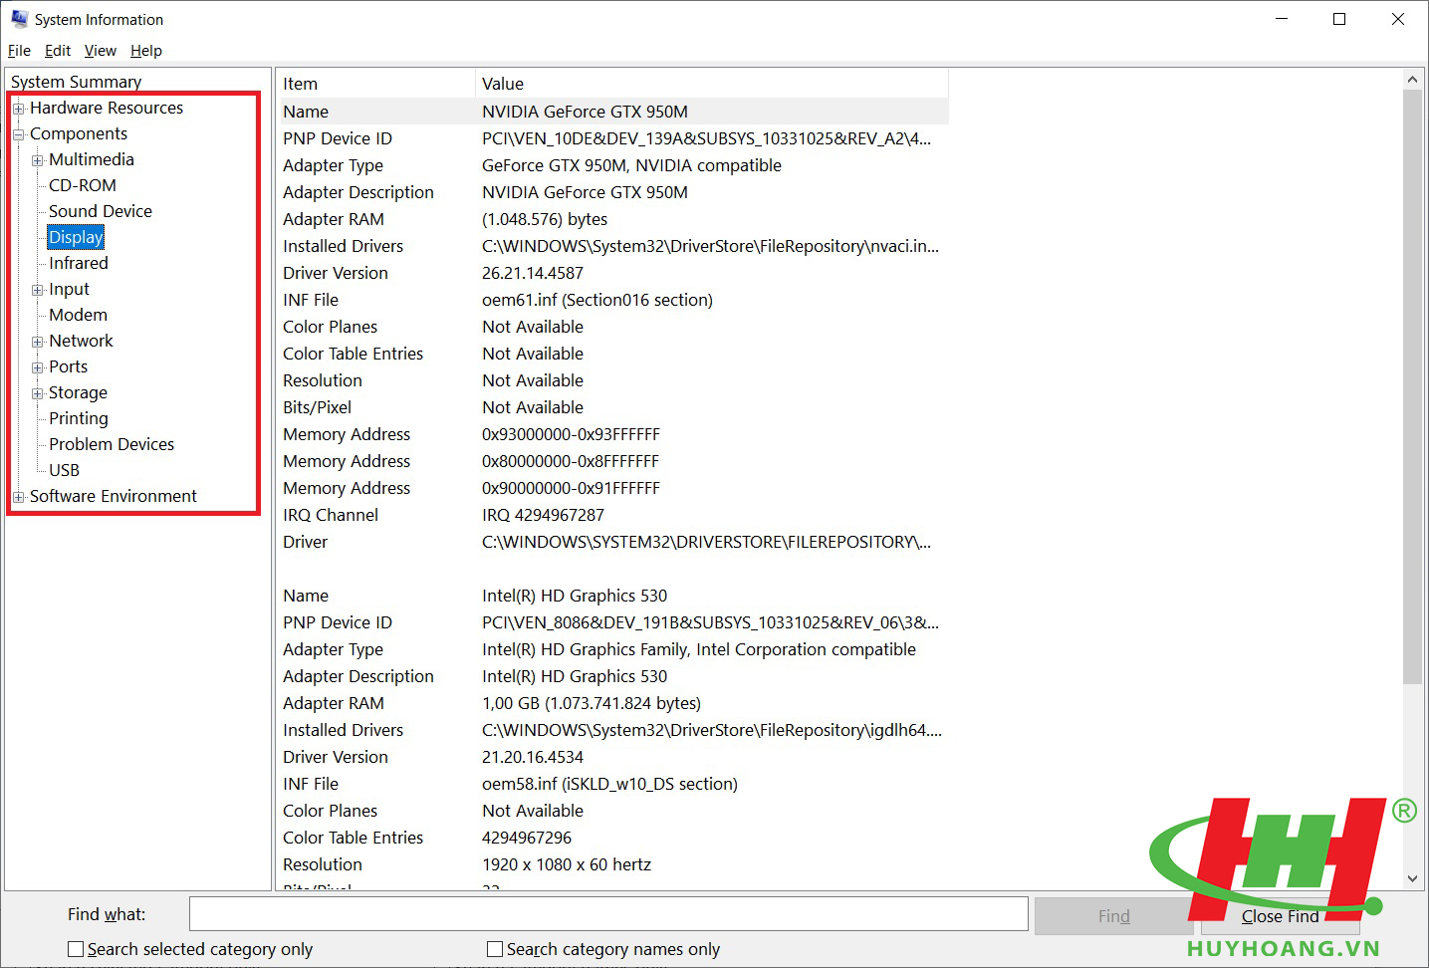The height and width of the screenshot is (968, 1429).
Task: Click the oem58.inf INF File value
Action: 609,784
